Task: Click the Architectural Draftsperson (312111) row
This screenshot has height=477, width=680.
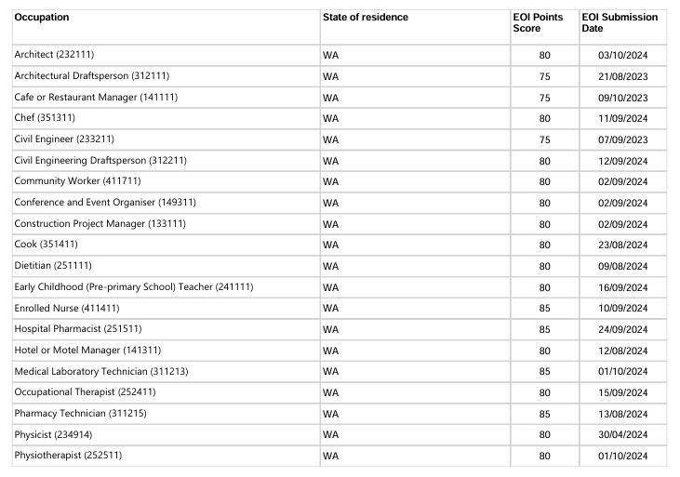Action: pos(91,75)
